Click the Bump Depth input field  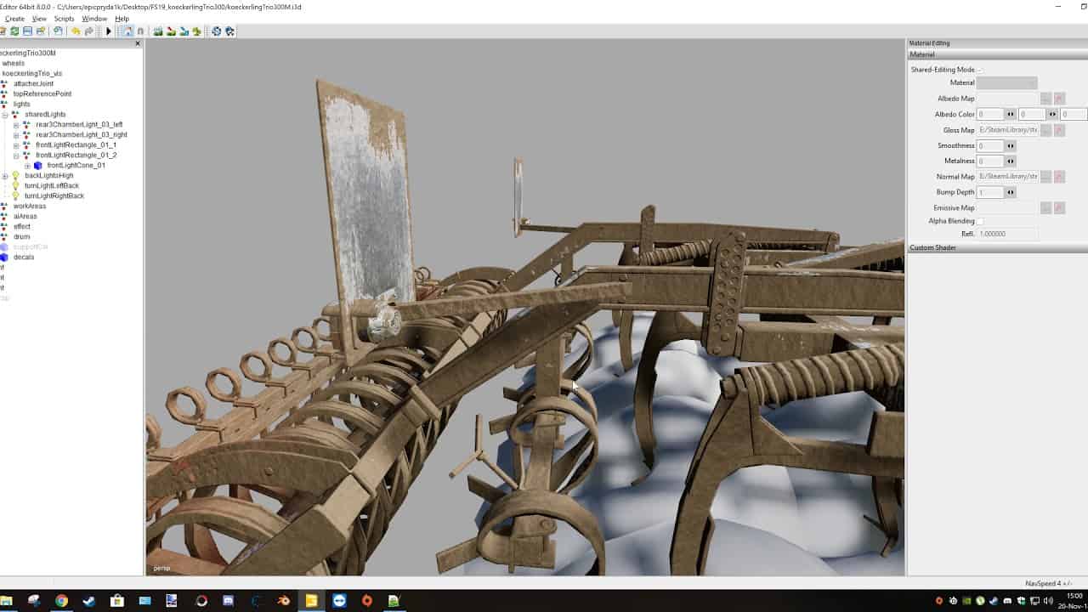[x=990, y=193]
